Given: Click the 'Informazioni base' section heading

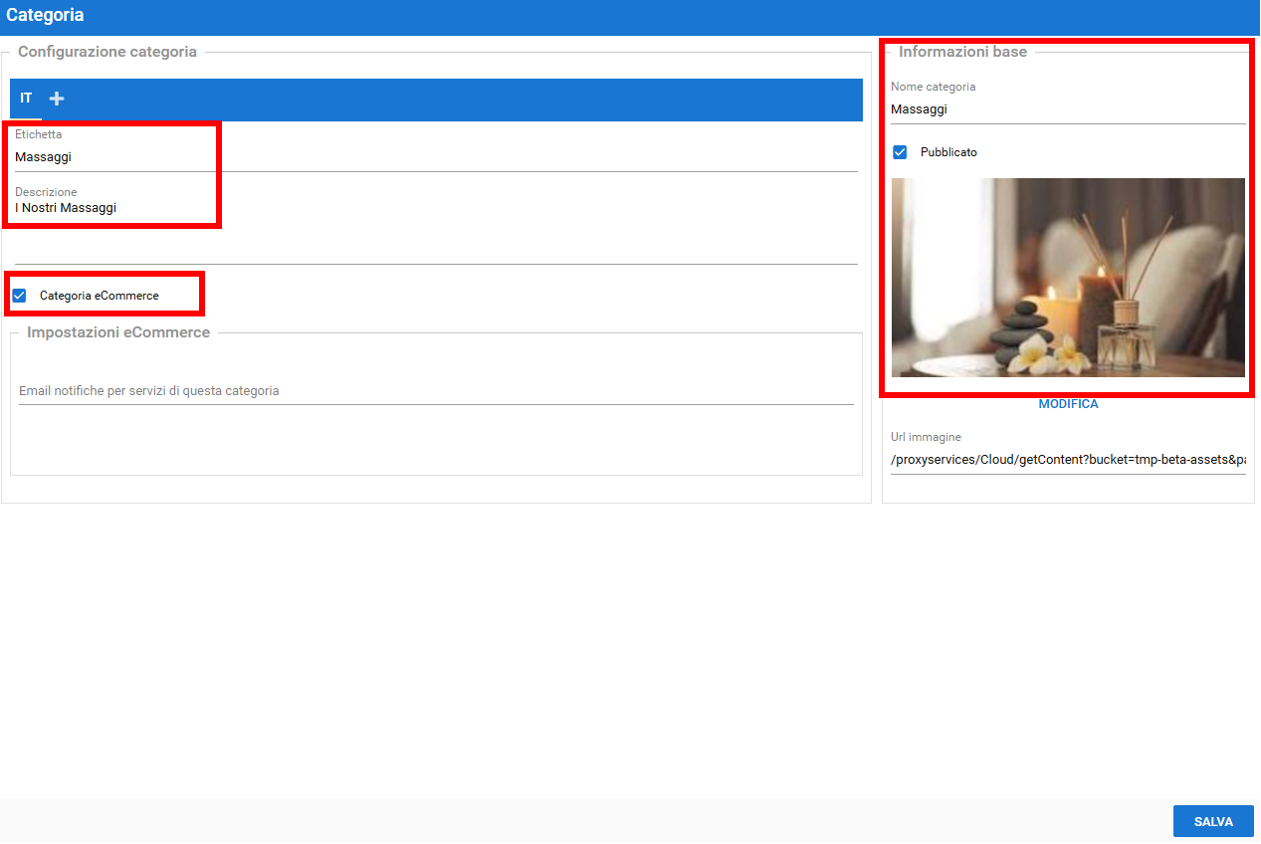Looking at the screenshot, I should (x=962, y=52).
